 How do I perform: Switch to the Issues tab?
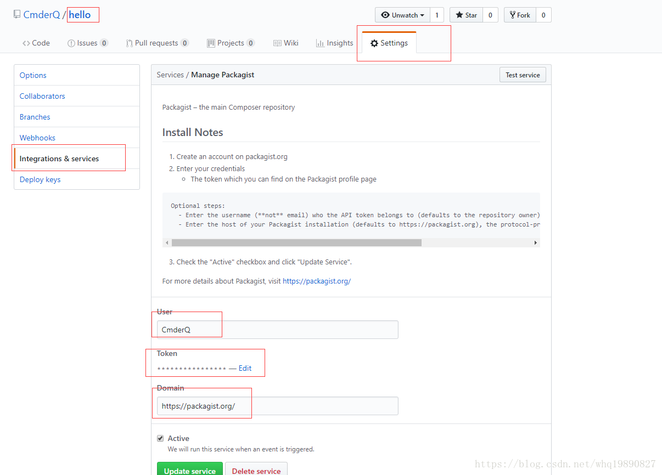click(x=87, y=43)
